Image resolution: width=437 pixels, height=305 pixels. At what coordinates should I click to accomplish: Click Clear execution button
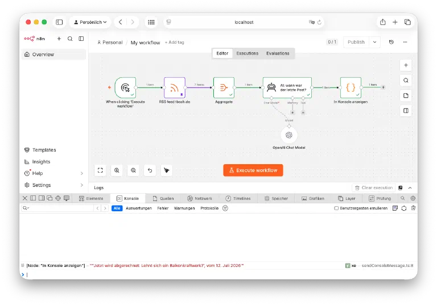coord(374,188)
